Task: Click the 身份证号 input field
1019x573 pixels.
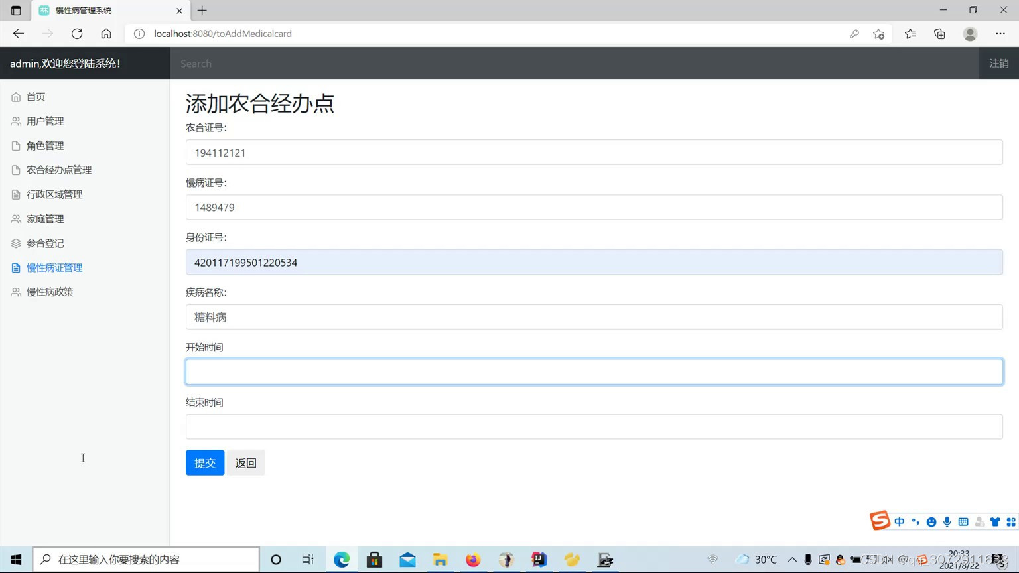Action: [x=594, y=263]
